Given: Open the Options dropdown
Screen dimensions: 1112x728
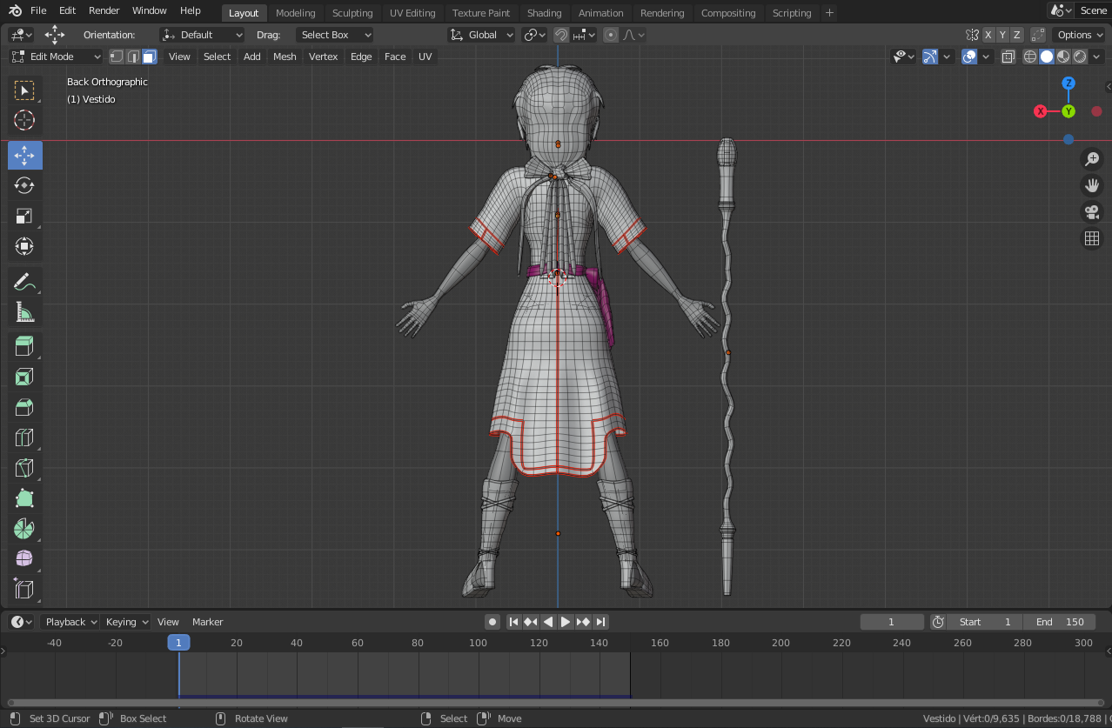Looking at the screenshot, I should point(1079,35).
